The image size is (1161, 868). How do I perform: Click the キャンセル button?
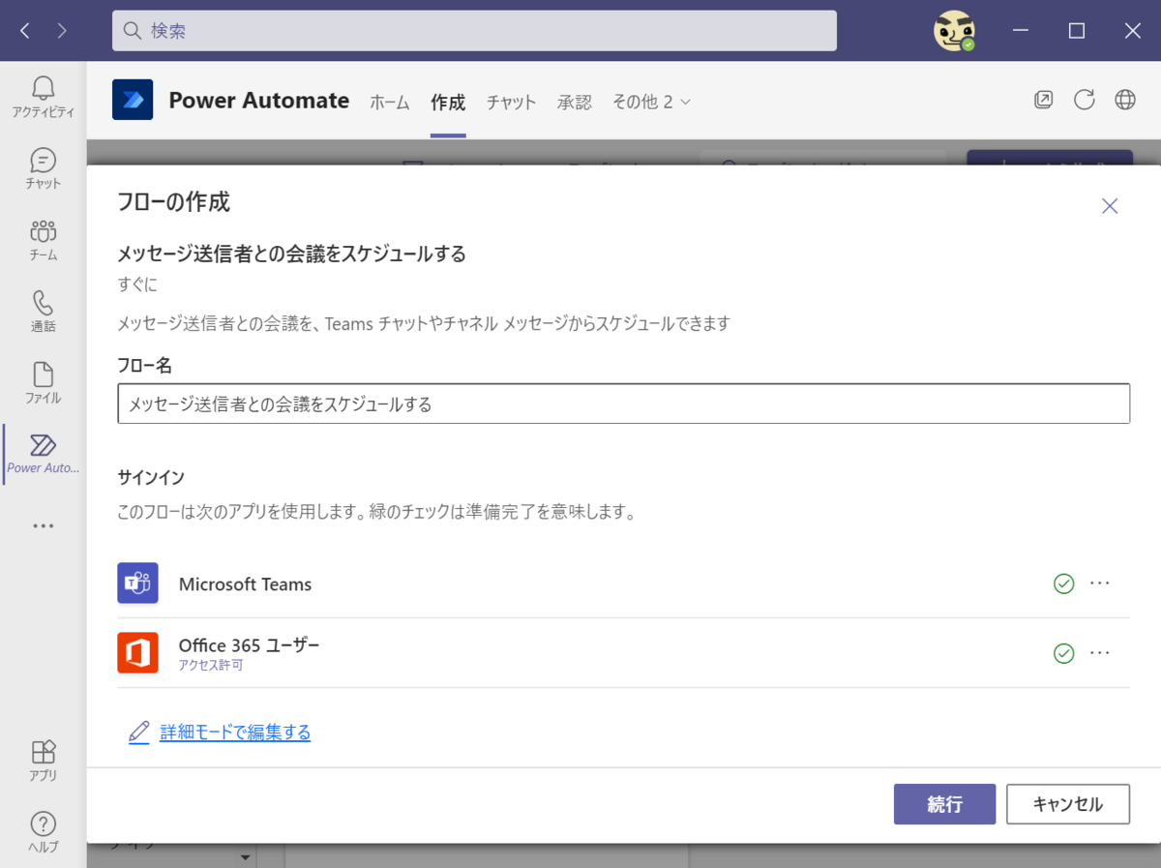pos(1068,804)
